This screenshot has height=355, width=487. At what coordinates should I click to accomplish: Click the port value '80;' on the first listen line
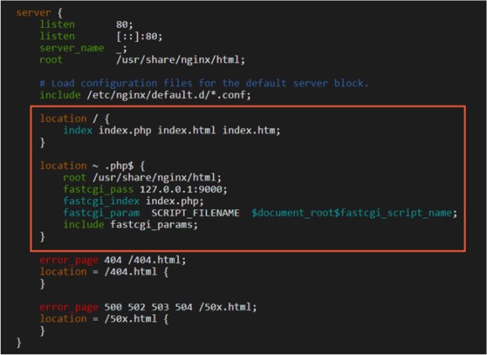[124, 24]
